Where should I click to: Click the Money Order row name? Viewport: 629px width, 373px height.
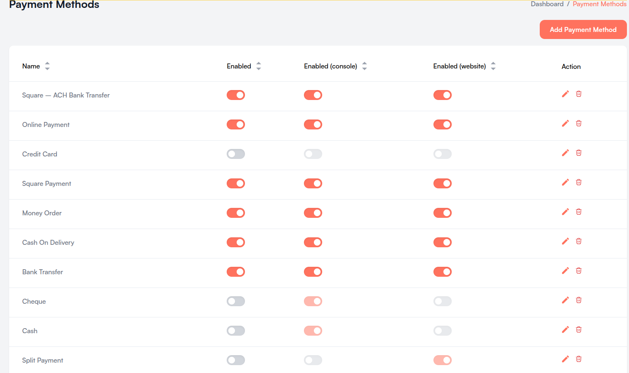(42, 213)
